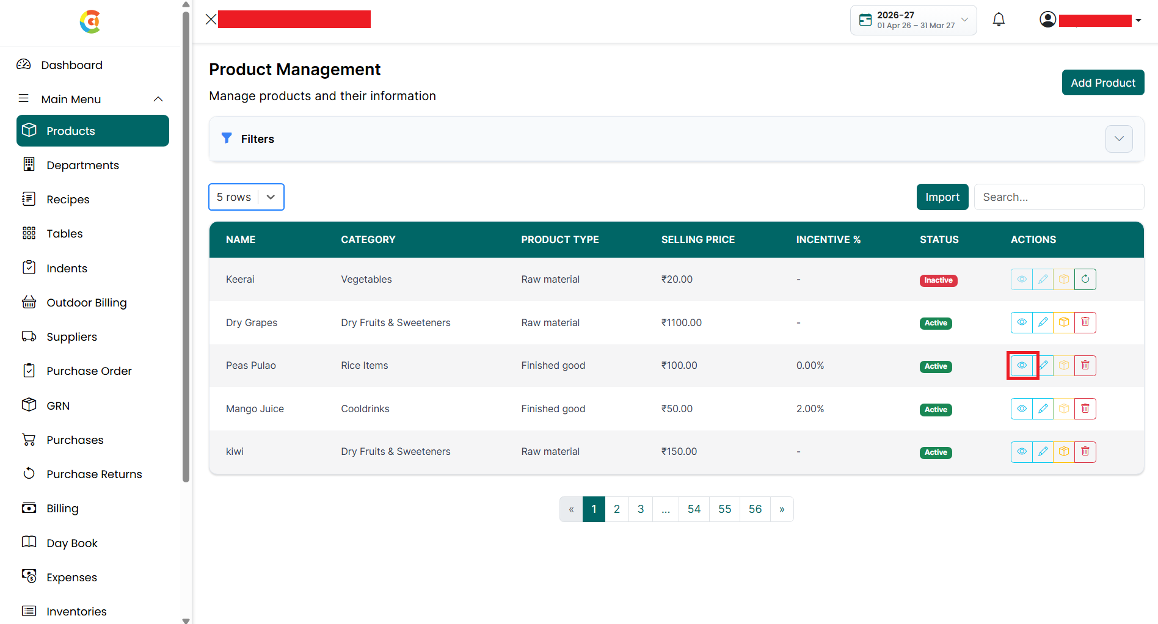Open Purchases from the sidebar

pyautogui.click(x=93, y=440)
